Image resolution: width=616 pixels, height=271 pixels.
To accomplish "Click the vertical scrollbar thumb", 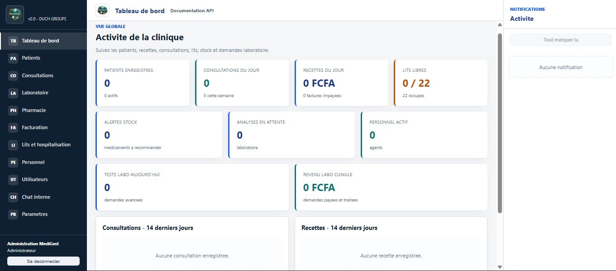I will click(x=500, y=123).
